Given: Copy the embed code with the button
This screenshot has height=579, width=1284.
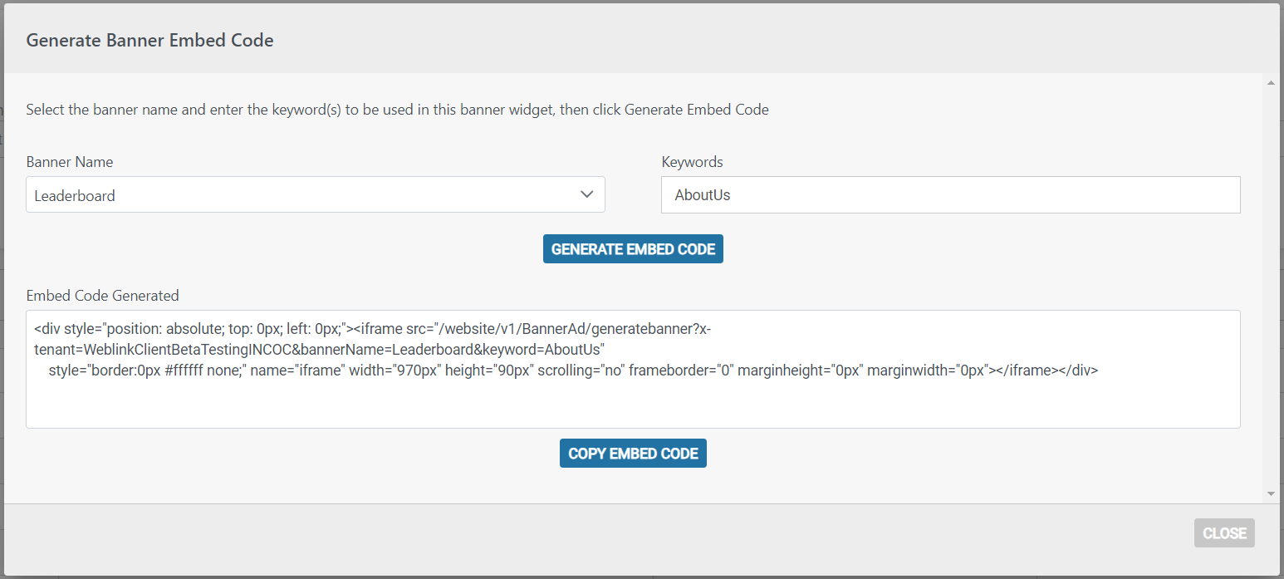Looking at the screenshot, I should [633, 454].
